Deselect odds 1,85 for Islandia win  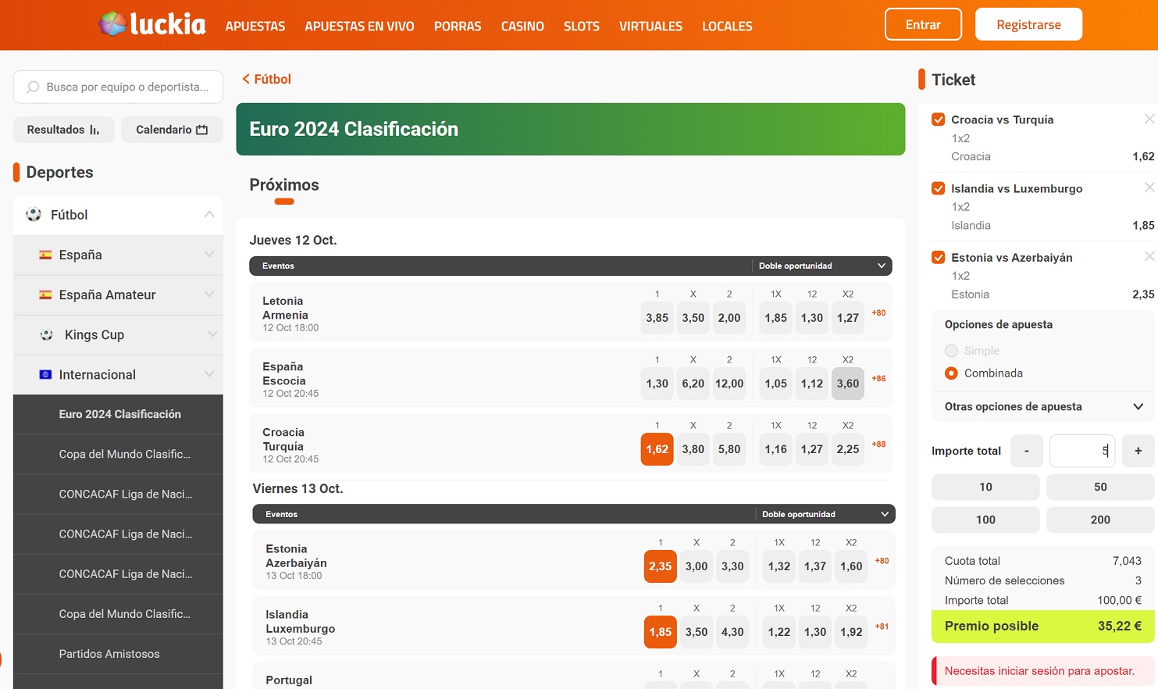click(x=660, y=632)
